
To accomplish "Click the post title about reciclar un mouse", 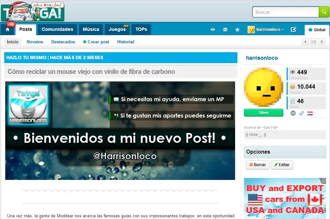I will point(91,72).
